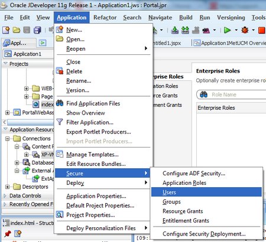Choose Application Roles submenu item
The height and width of the screenshot is (242, 266).
coord(206,183)
